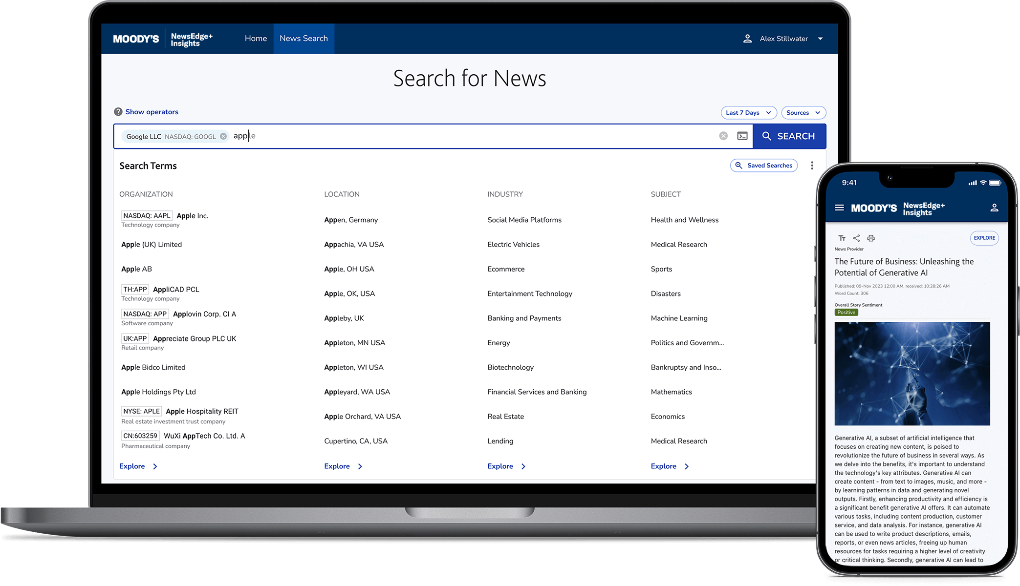Print the article on phone

click(x=871, y=238)
